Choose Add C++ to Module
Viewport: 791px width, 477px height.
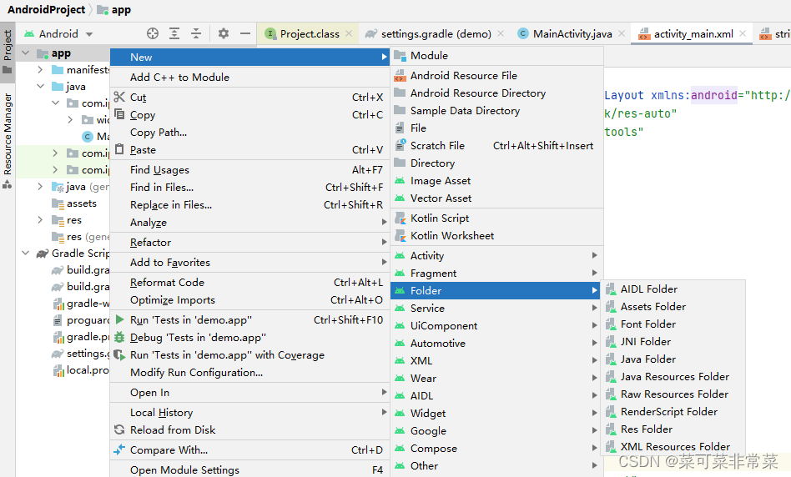click(249, 78)
